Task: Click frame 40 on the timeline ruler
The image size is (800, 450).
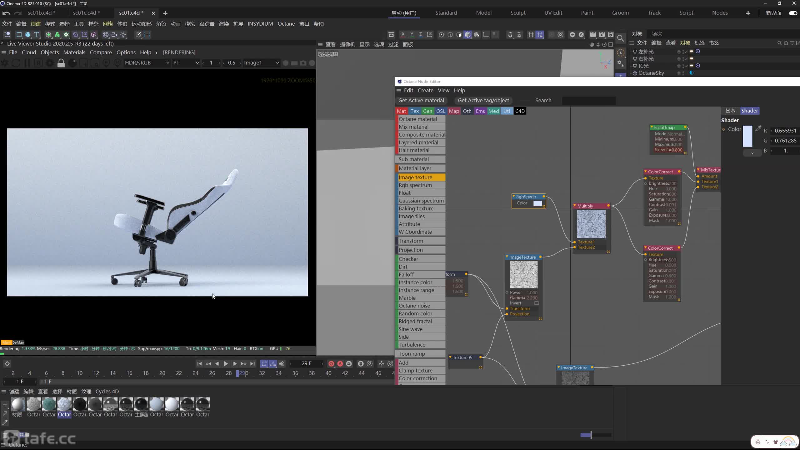Action: pyautogui.click(x=328, y=373)
